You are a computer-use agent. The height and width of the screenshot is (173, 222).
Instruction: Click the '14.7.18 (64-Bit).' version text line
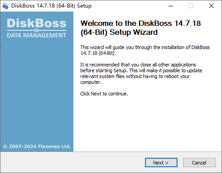click(x=98, y=53)
